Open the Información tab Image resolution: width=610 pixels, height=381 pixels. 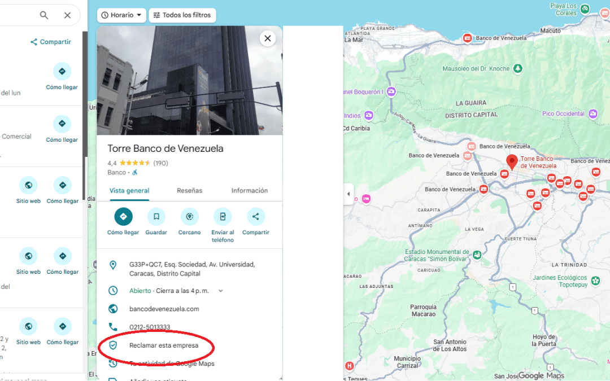tap(249, 191)
